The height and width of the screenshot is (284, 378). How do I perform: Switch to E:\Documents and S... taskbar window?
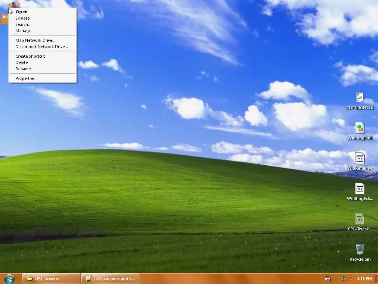tap(110, 278)
